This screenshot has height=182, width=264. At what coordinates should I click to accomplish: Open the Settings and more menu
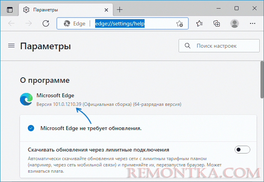252,23
